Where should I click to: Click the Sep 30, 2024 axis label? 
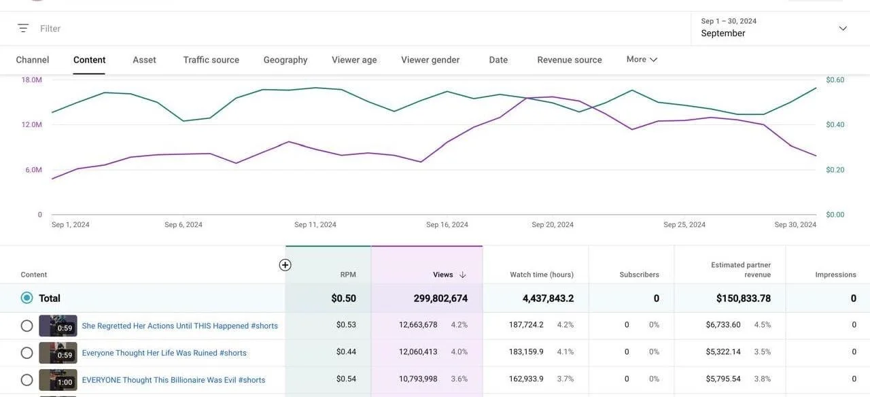tap(795, 224)
